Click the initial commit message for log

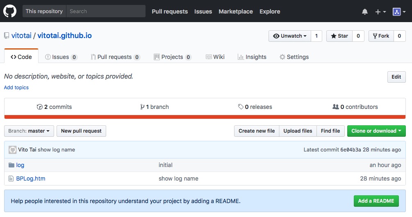(166, 165)
